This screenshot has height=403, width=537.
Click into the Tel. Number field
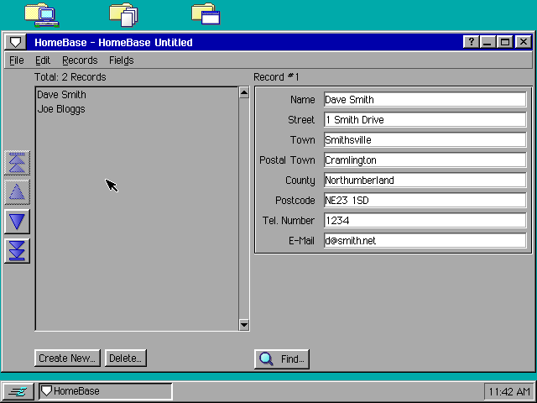[x=425, y=221]
